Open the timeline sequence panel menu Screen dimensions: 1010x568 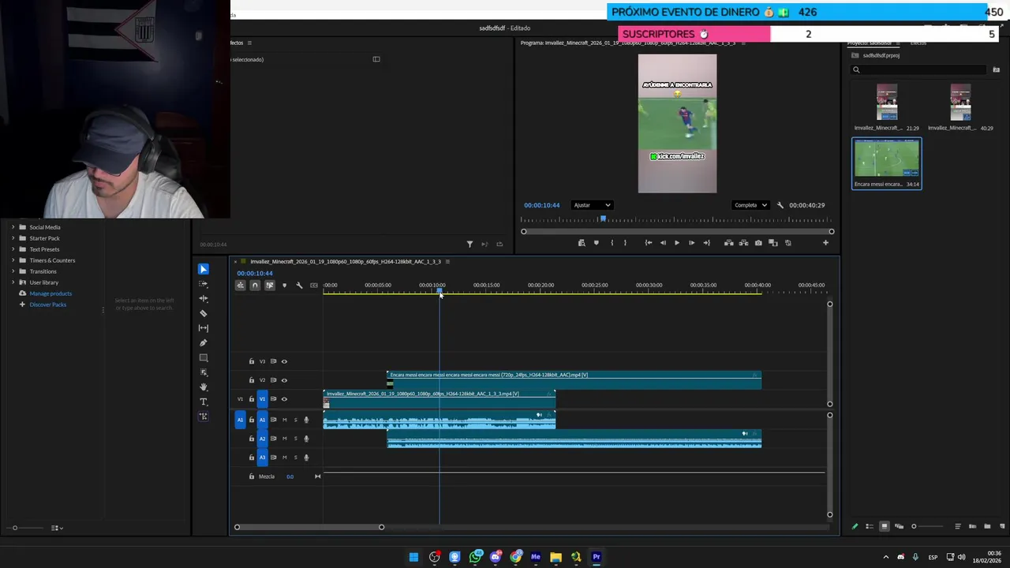(447, 261)
